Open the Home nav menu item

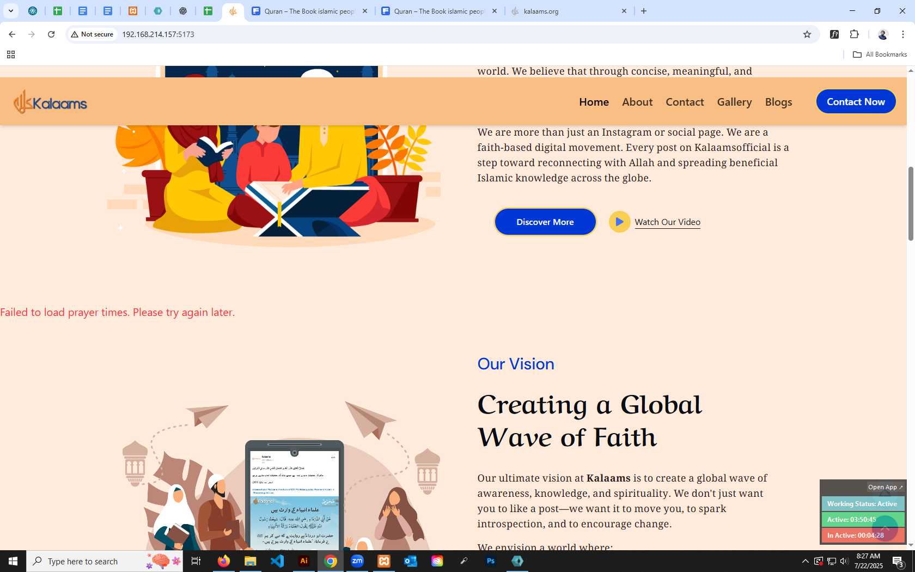point(594,102)
